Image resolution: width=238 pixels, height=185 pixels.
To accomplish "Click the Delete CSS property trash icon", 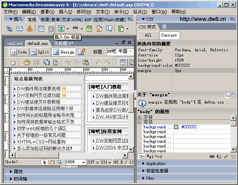I will [233, 156].
